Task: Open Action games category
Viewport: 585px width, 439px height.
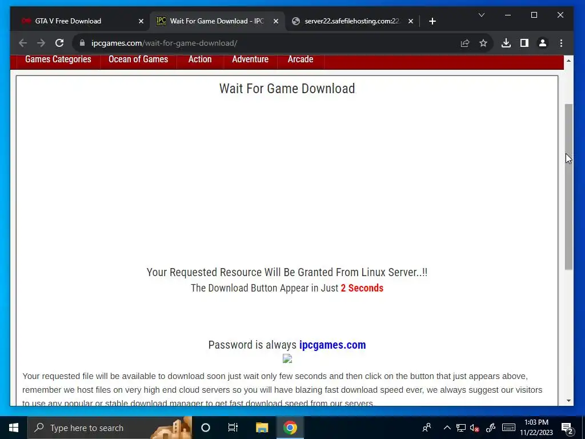Action: tap(200, 59)
